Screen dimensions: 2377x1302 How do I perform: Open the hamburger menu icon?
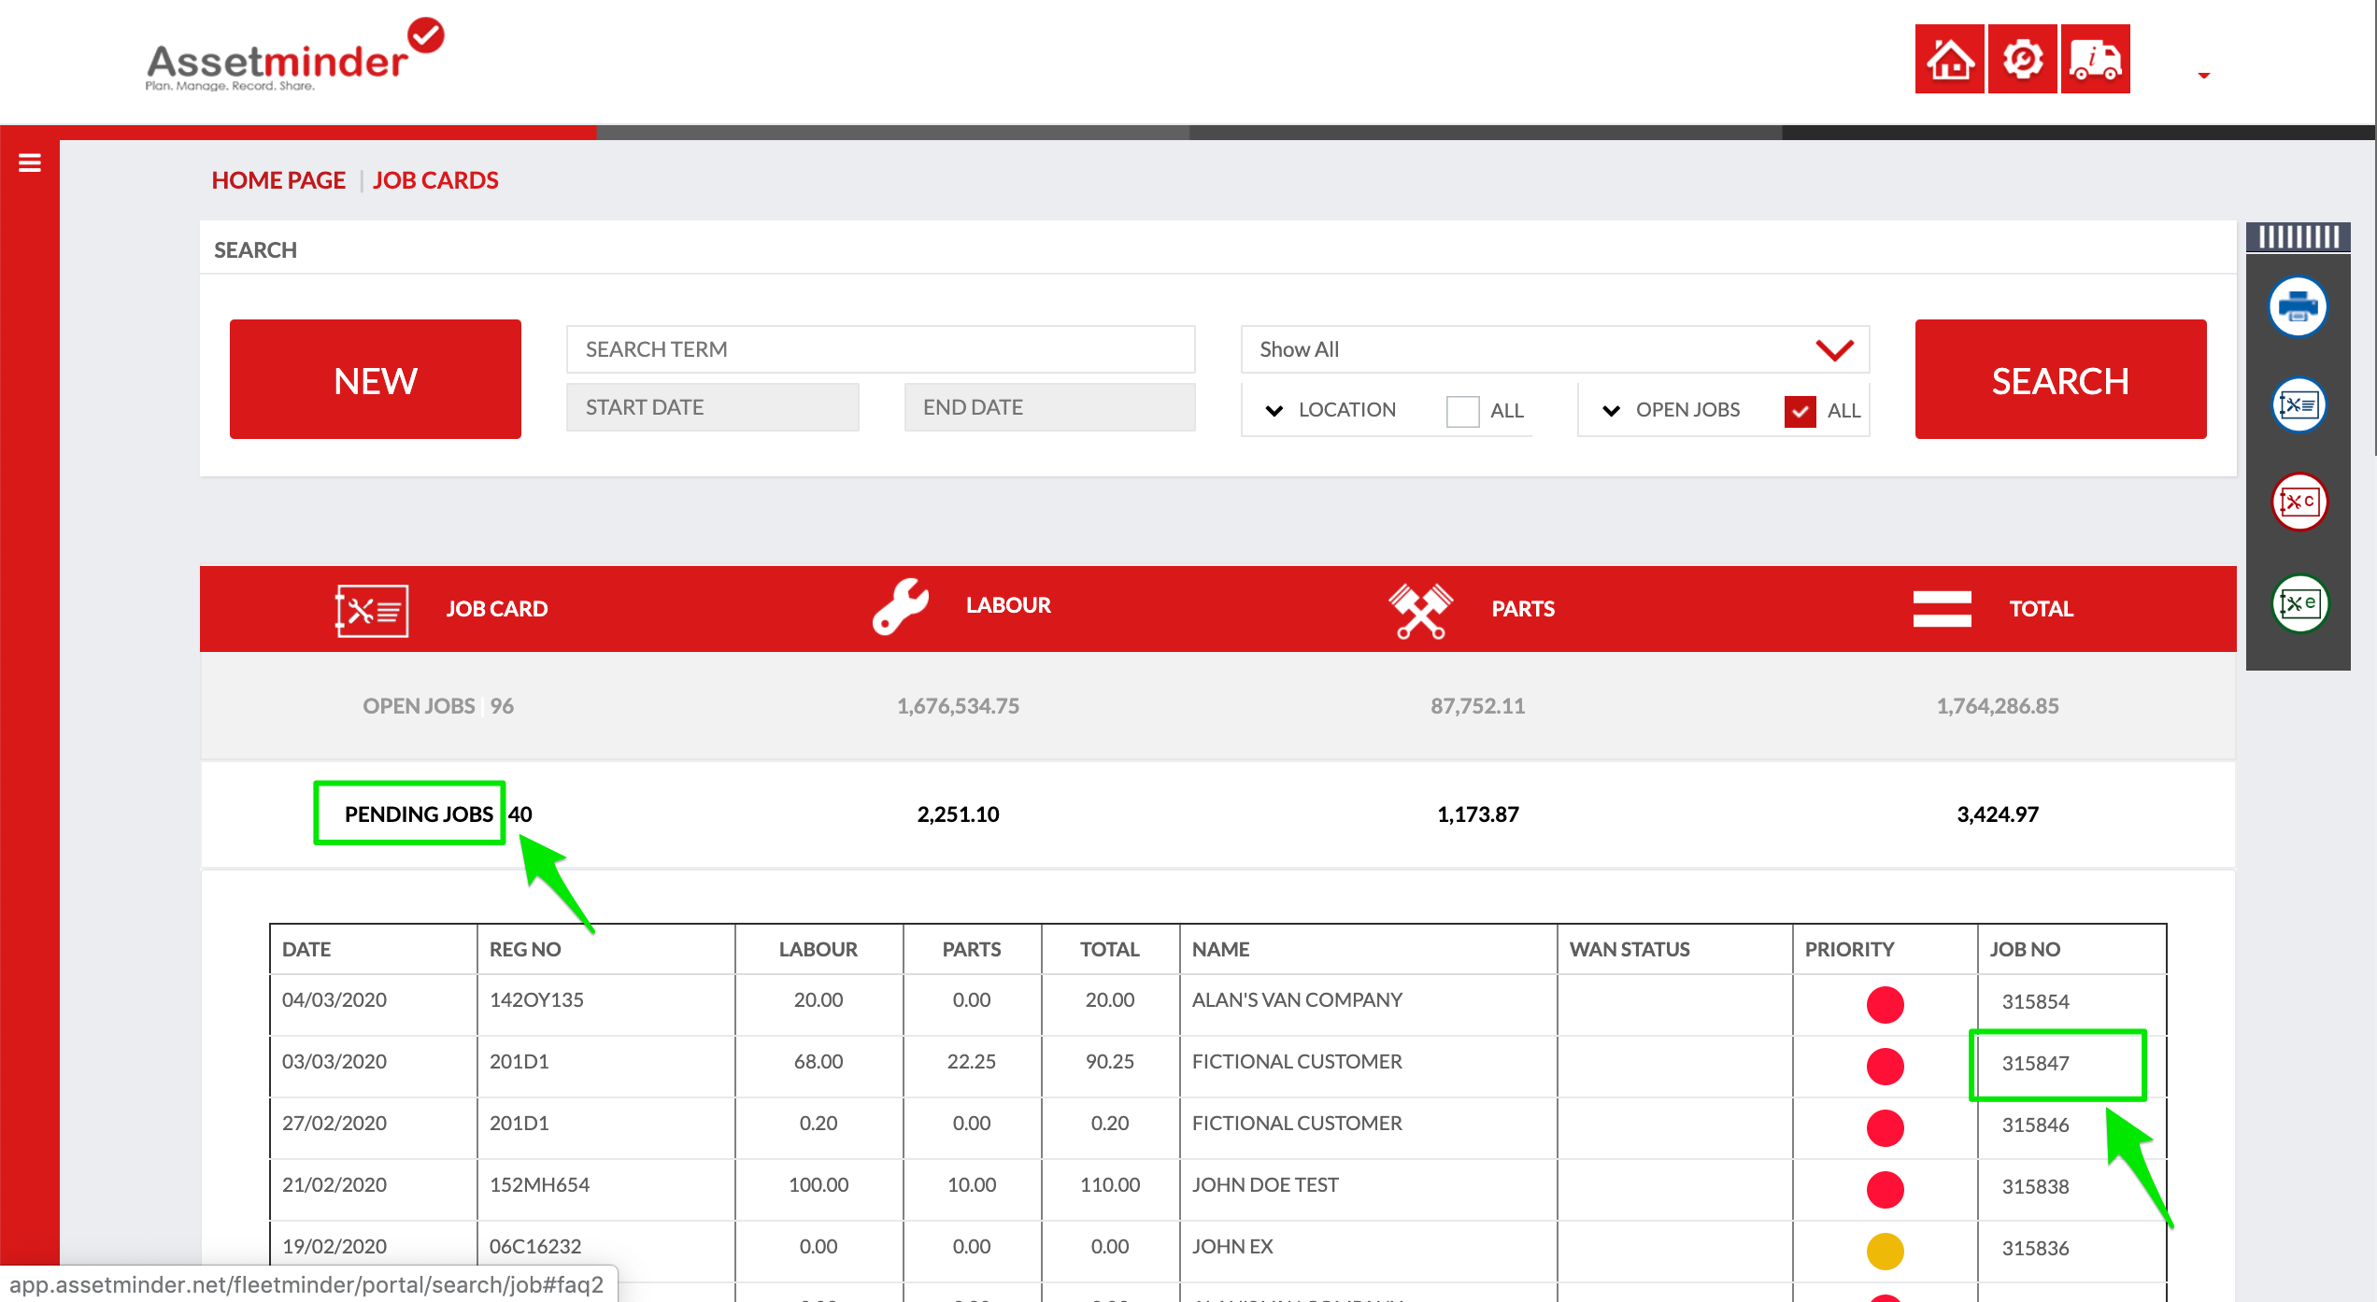tap(30, 163)
